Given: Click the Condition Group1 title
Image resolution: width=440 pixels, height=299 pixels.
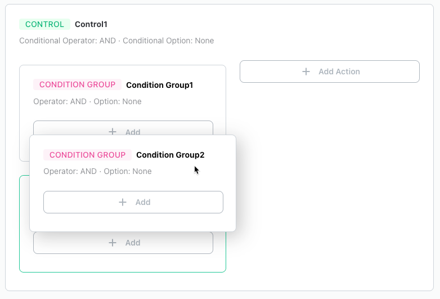Looking at the screenshot, I should point(160,85).
